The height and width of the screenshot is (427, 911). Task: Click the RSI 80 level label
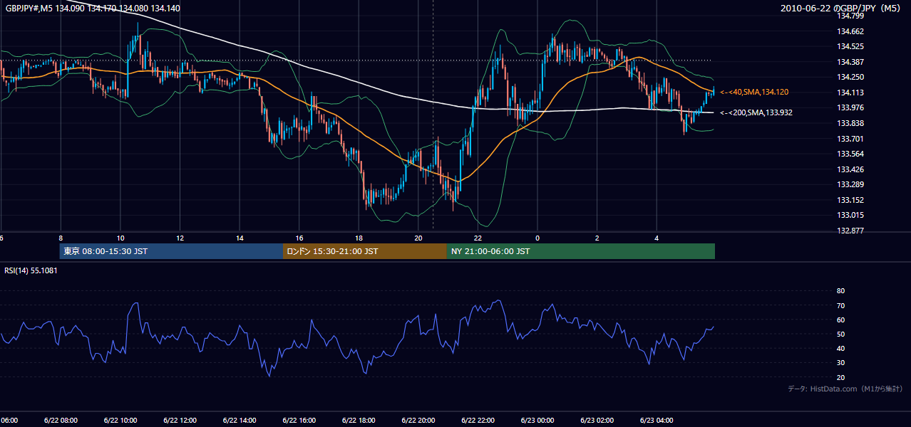tap(840, 291)
